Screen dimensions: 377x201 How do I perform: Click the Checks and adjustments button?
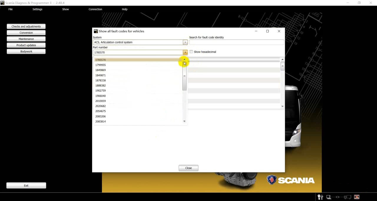(26, 26)
